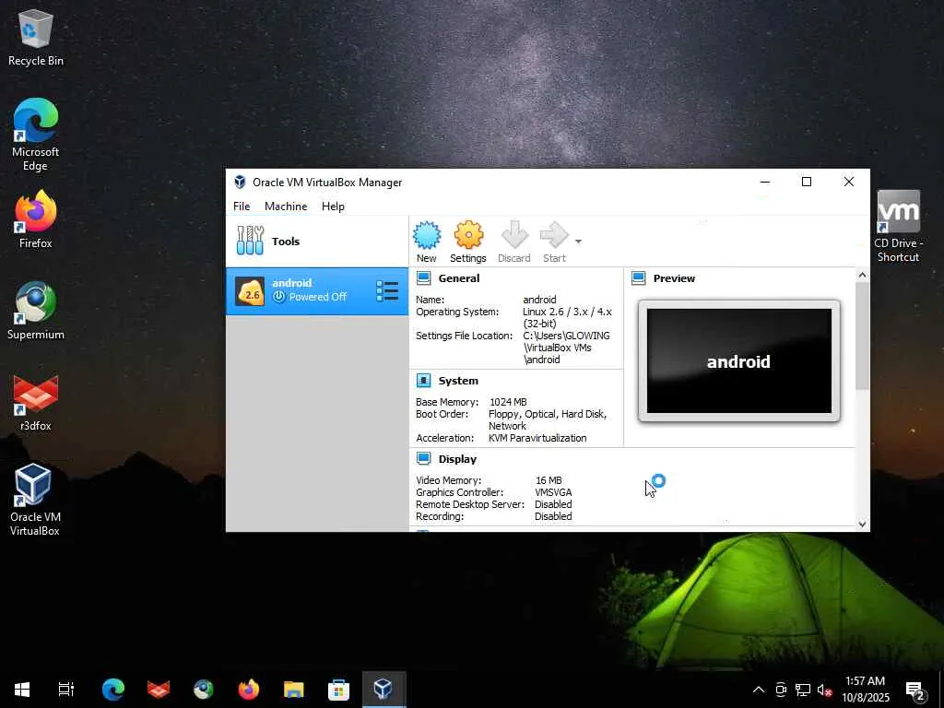Launch Edge from the taskbar
The image size is (944, 708).
tap(113, 690)
